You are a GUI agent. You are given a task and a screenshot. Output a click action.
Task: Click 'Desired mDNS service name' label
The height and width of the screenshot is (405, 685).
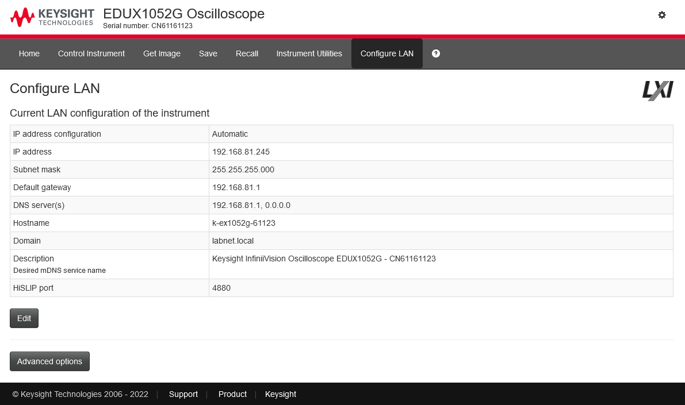pyautogui.click(x=59, y=271)
